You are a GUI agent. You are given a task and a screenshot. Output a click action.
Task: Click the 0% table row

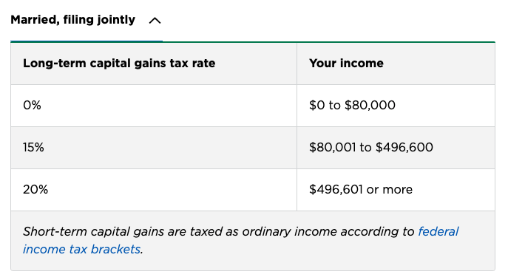pos(253,106)
